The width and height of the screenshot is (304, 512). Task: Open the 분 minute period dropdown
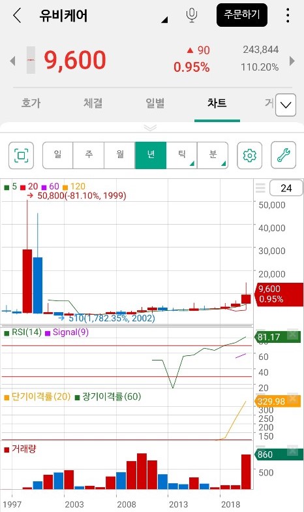click(213, 155)
